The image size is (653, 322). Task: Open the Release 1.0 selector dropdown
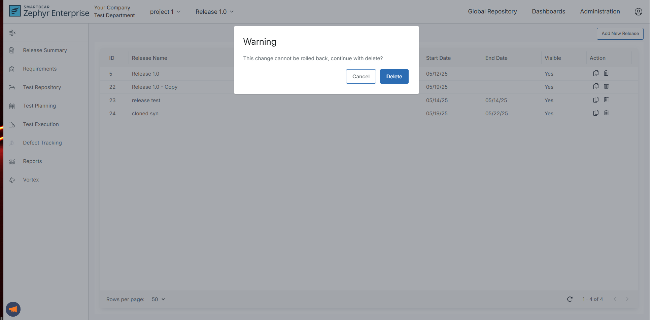(x=214, y=12)
